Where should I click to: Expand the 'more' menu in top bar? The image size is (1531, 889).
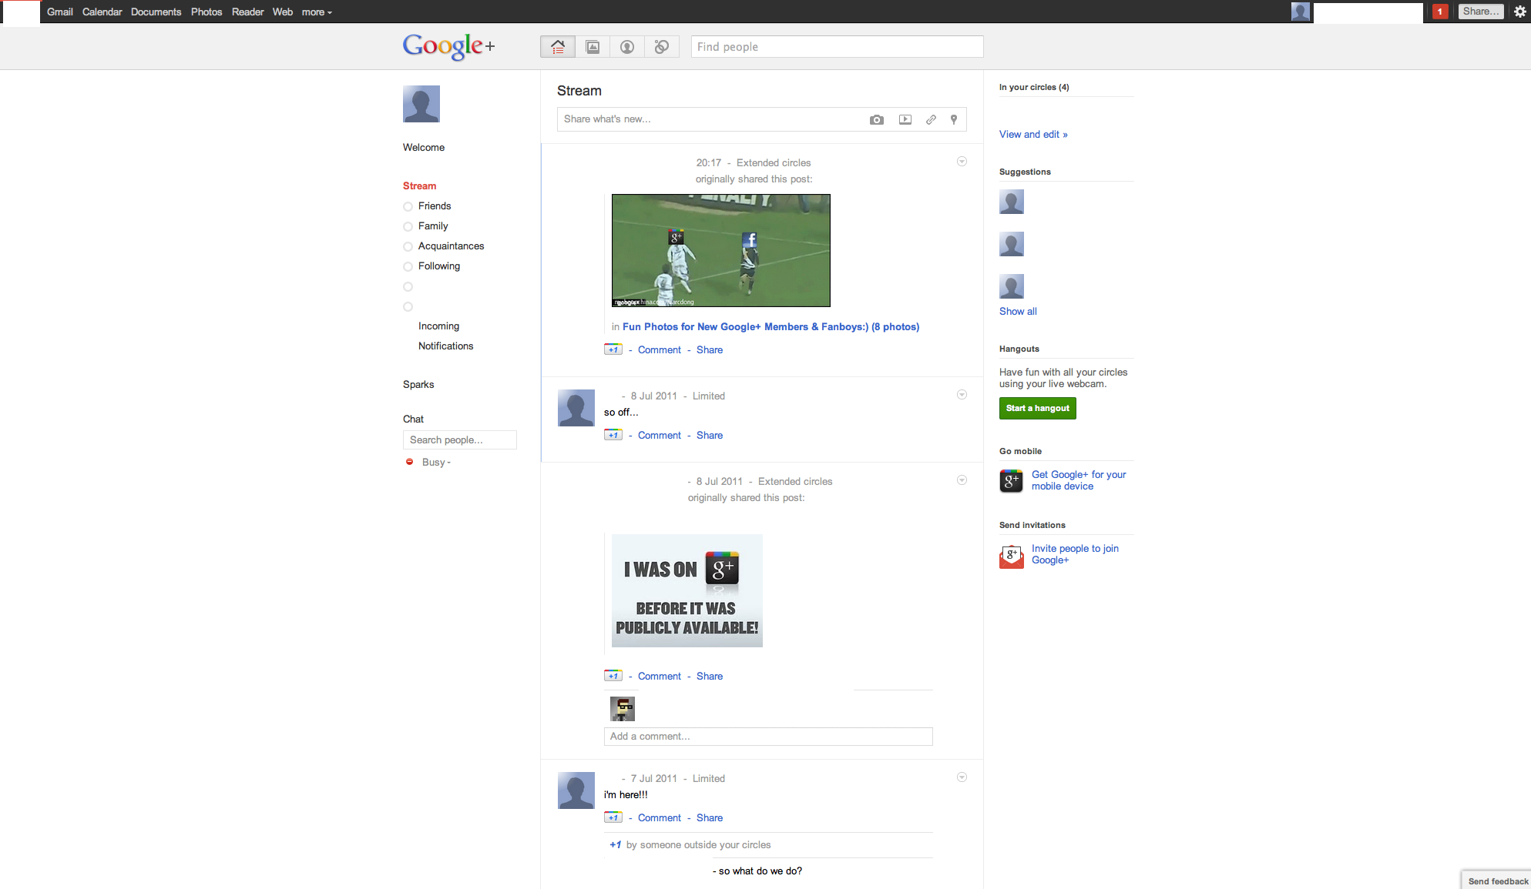(317, 12)
